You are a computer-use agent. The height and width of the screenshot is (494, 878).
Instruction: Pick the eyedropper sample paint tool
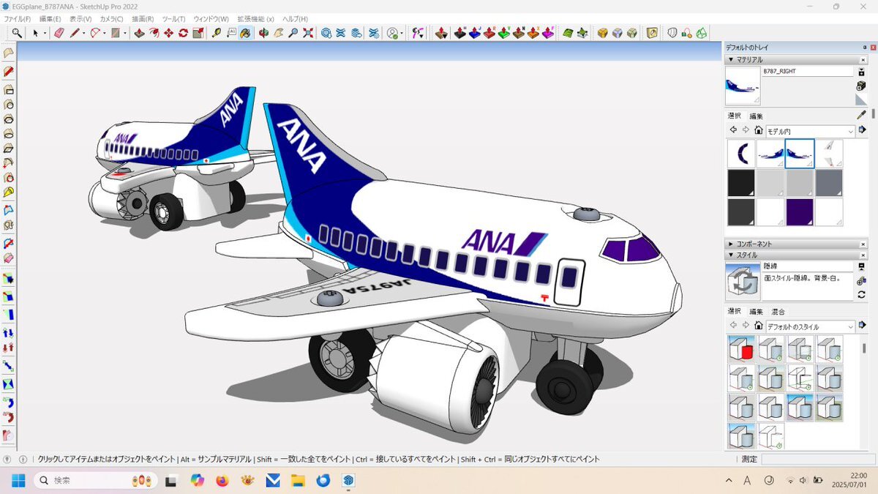tap(861, 115)
